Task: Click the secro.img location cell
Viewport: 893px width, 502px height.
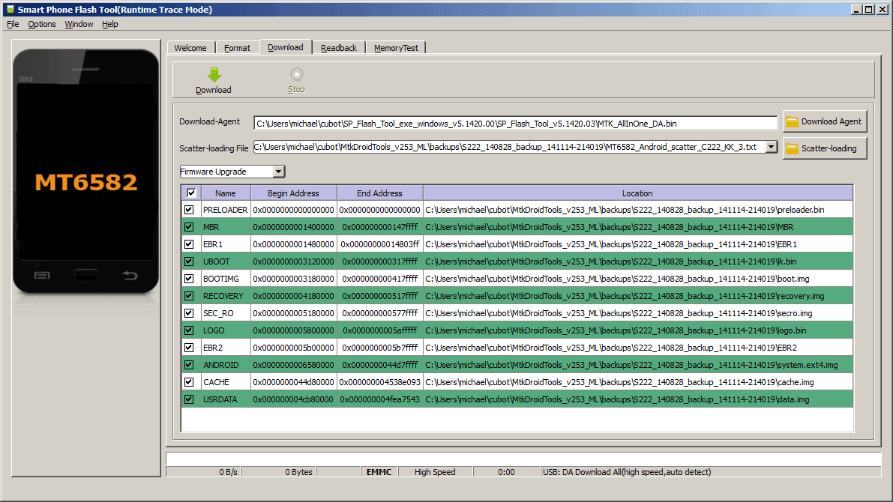Action: click(x=637, y=313)
